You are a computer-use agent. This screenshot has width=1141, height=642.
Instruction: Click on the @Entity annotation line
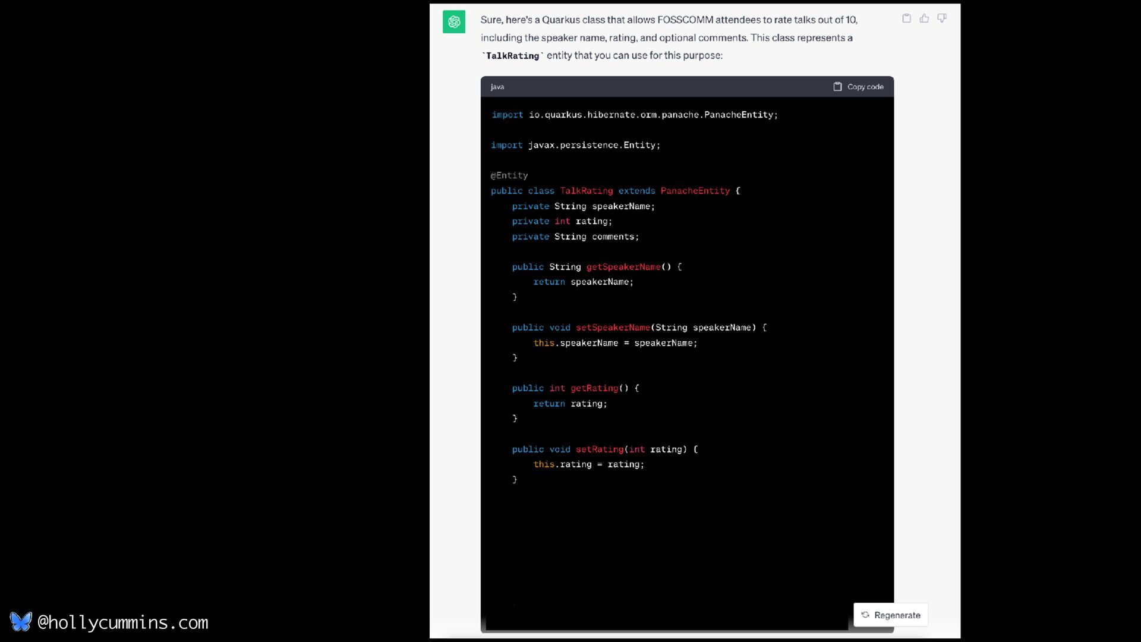509,175
